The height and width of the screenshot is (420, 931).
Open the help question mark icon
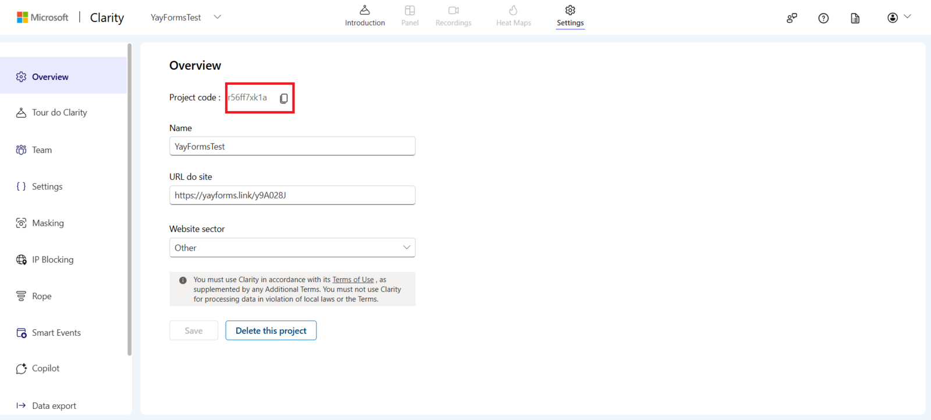[823, 18]
